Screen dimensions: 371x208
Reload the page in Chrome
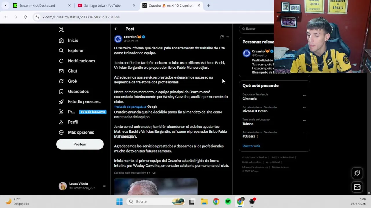pos(26,17)
